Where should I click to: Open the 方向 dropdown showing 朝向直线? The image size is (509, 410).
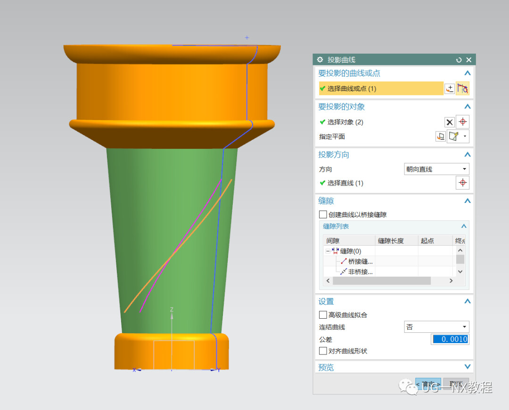tap(436, 169)
